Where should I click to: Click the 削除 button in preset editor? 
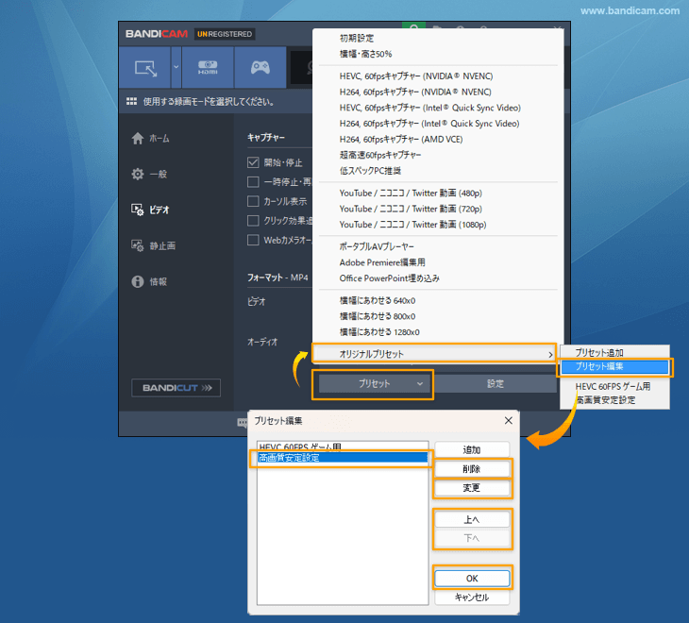click(x=472, y=469)
